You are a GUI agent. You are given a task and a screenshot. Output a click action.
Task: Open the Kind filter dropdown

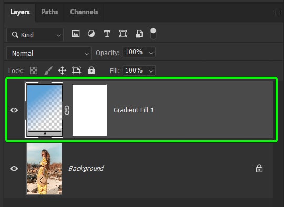35,35
